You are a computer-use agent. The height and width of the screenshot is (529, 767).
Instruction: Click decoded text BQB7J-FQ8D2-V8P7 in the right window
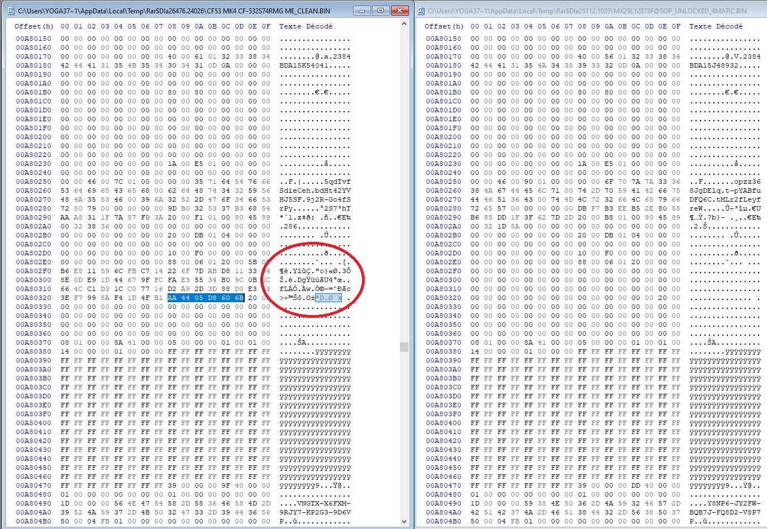(x=725, y=512)
